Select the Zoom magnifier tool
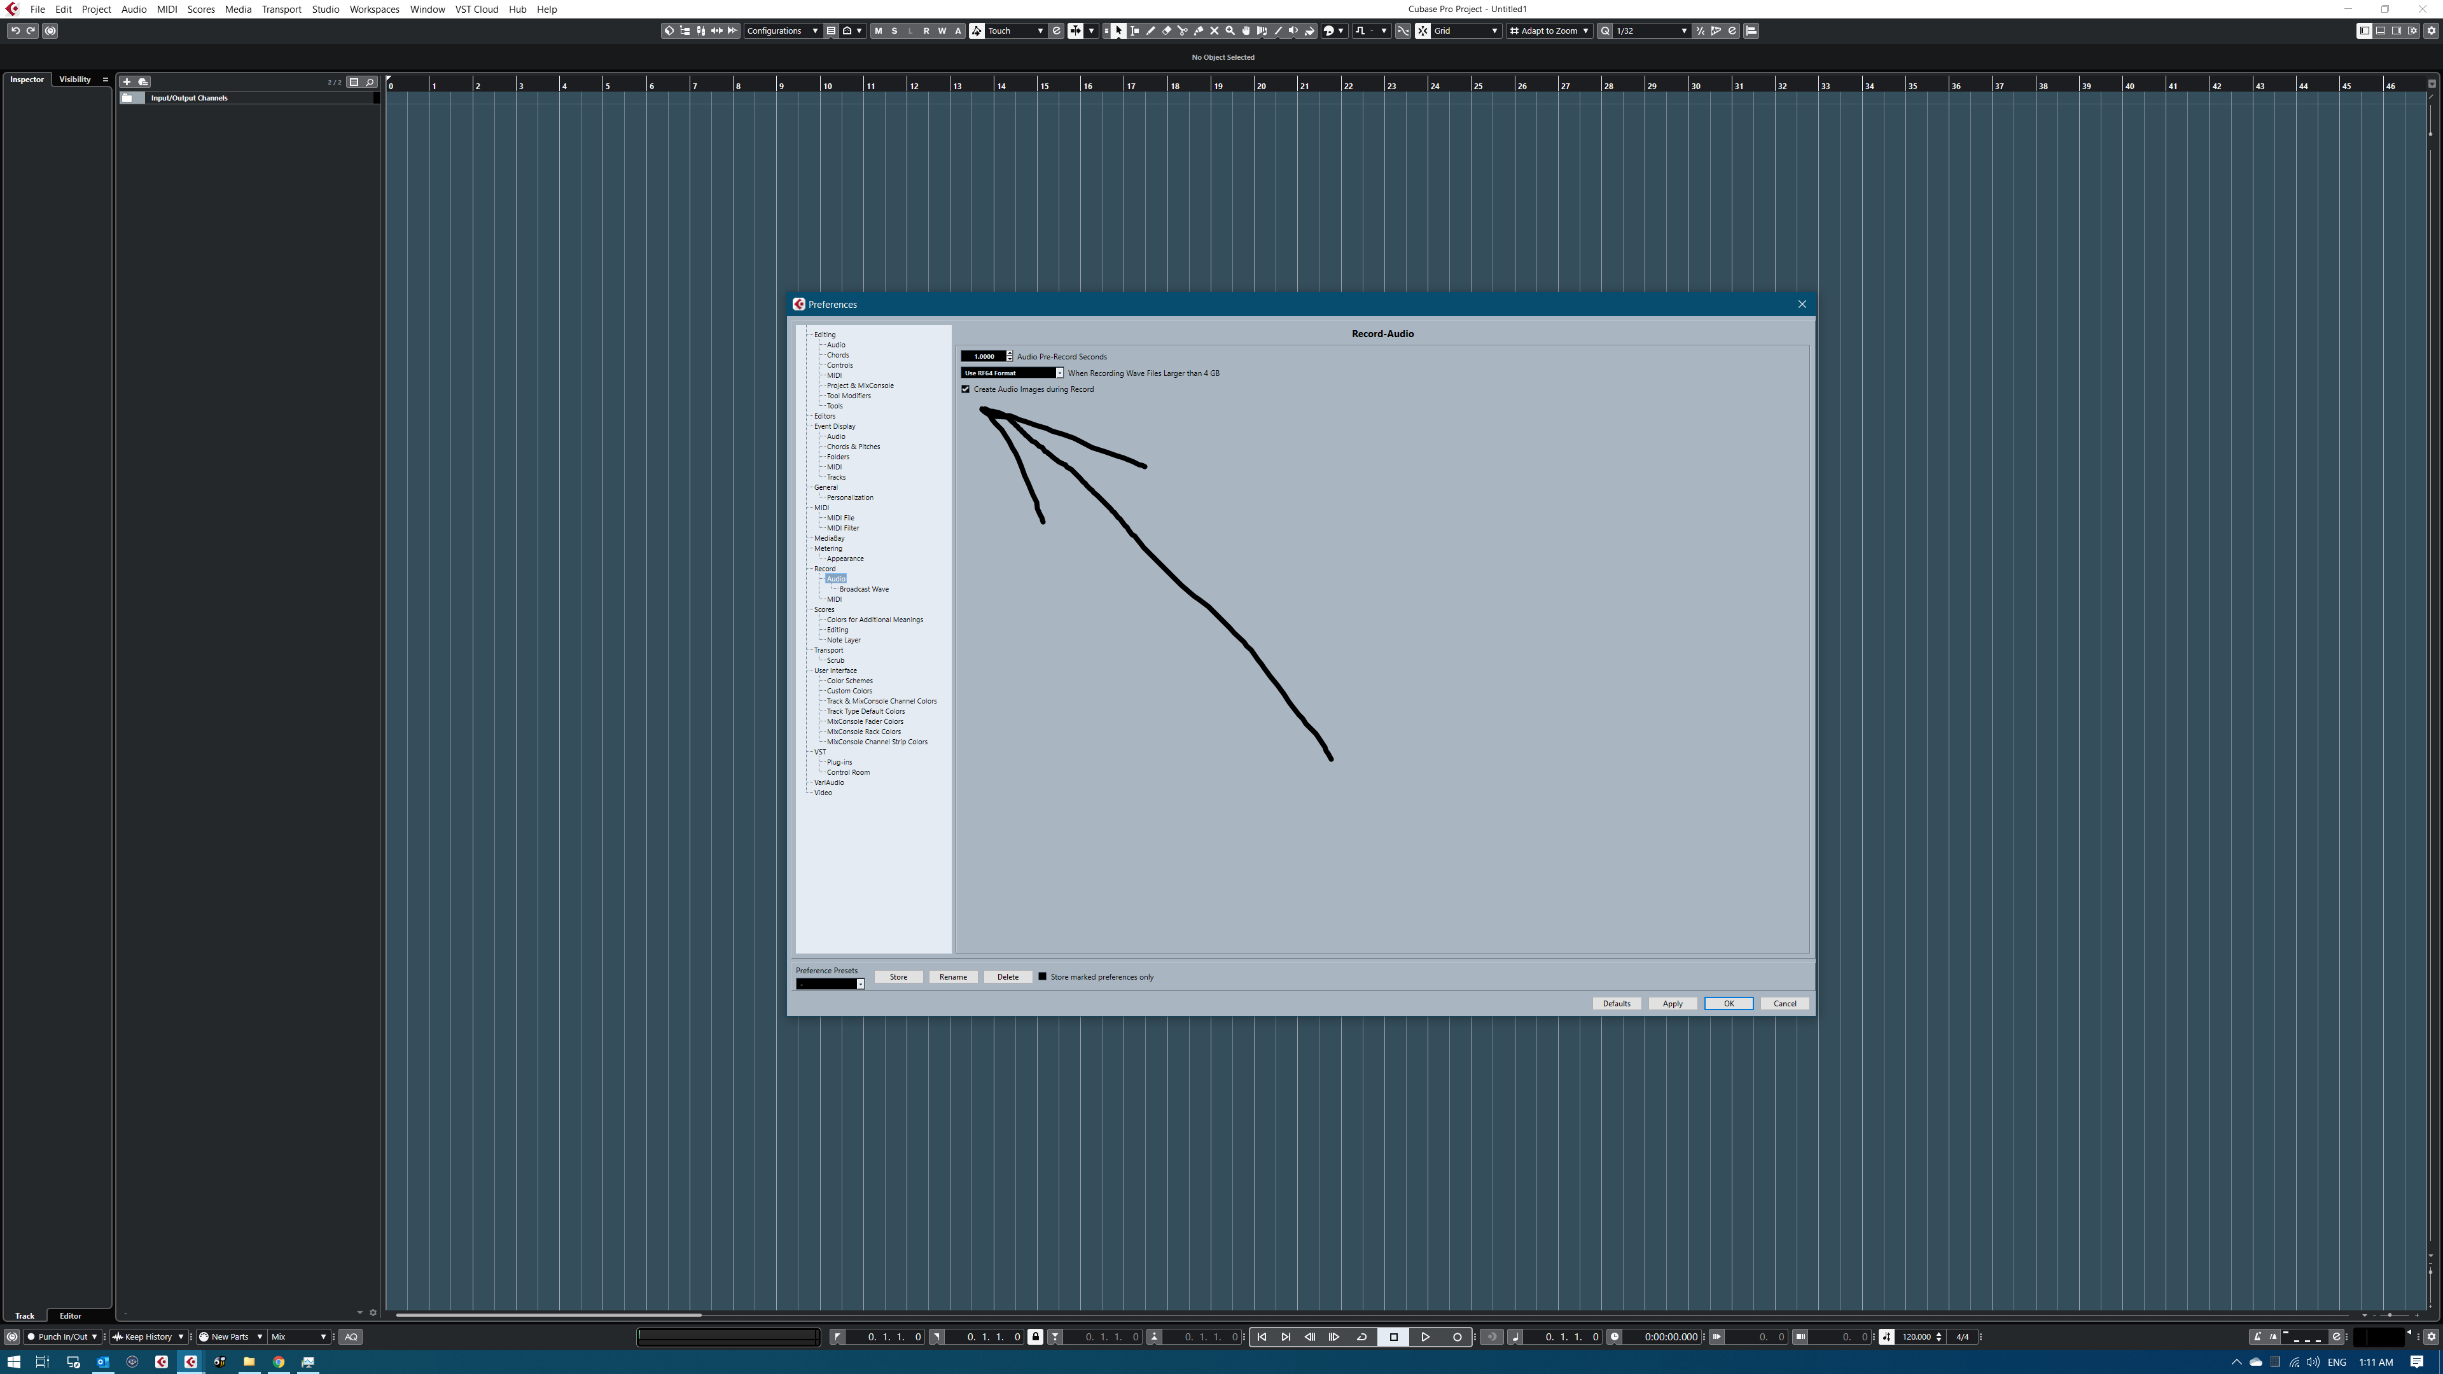Image resolution: width=2443 pixels, height=1374 pixels. (x=1230, y=31)
